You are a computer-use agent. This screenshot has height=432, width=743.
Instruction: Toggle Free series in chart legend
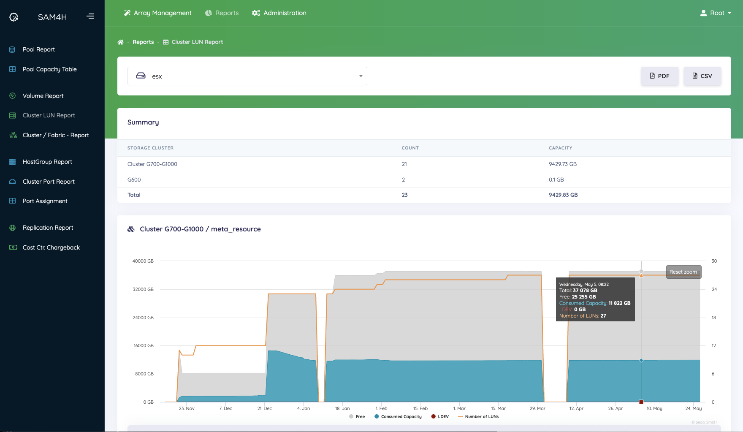pos(357,417)
